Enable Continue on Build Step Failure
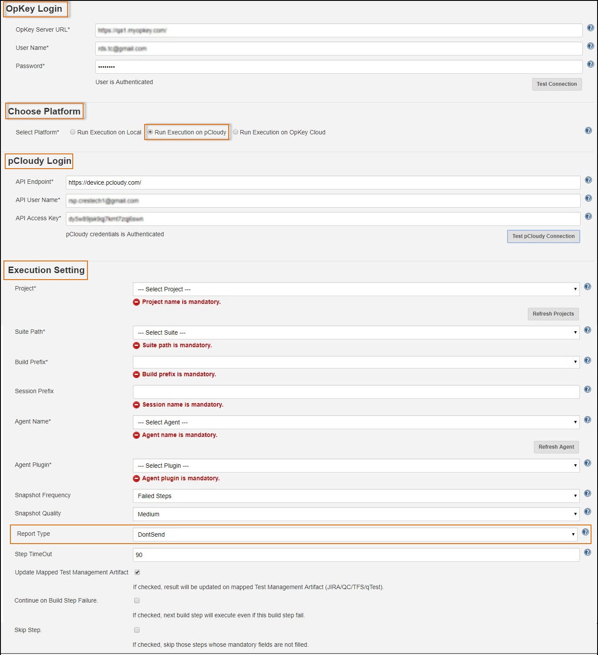Image resolution: width=598 pixels, height=655 pixels. 137,601
